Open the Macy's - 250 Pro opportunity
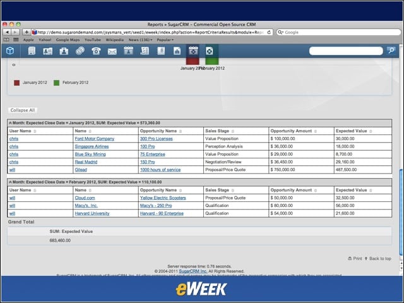The image size is (404, 303). (x=156, y=206)
